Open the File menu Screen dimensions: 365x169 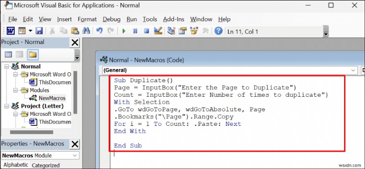[x=12, y=19]
